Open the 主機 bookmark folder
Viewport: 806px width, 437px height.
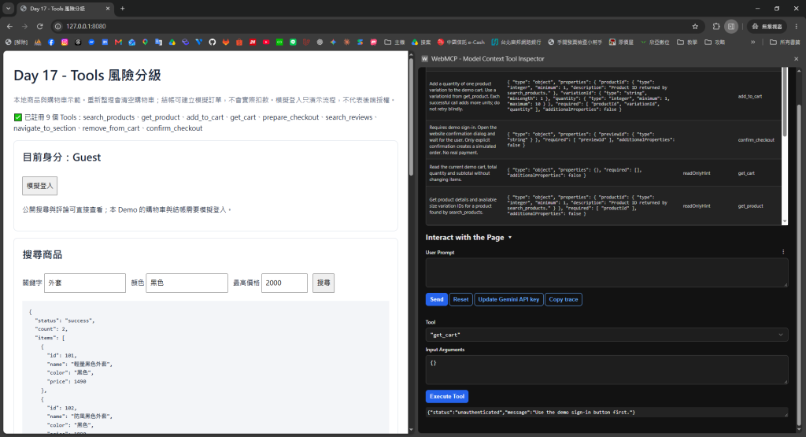pos(395,43)
